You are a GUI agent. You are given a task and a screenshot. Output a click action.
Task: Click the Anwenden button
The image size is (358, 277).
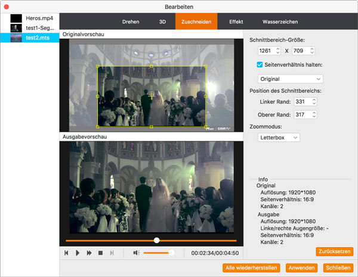tap(301, 267)
